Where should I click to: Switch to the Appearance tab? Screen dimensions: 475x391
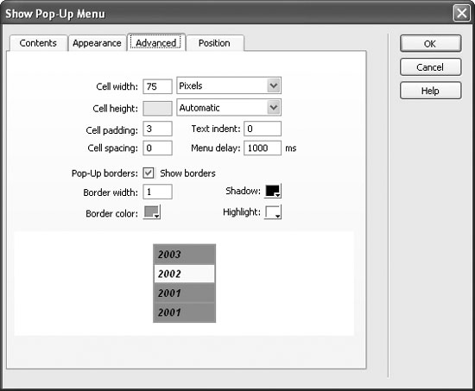coord(97,43)
